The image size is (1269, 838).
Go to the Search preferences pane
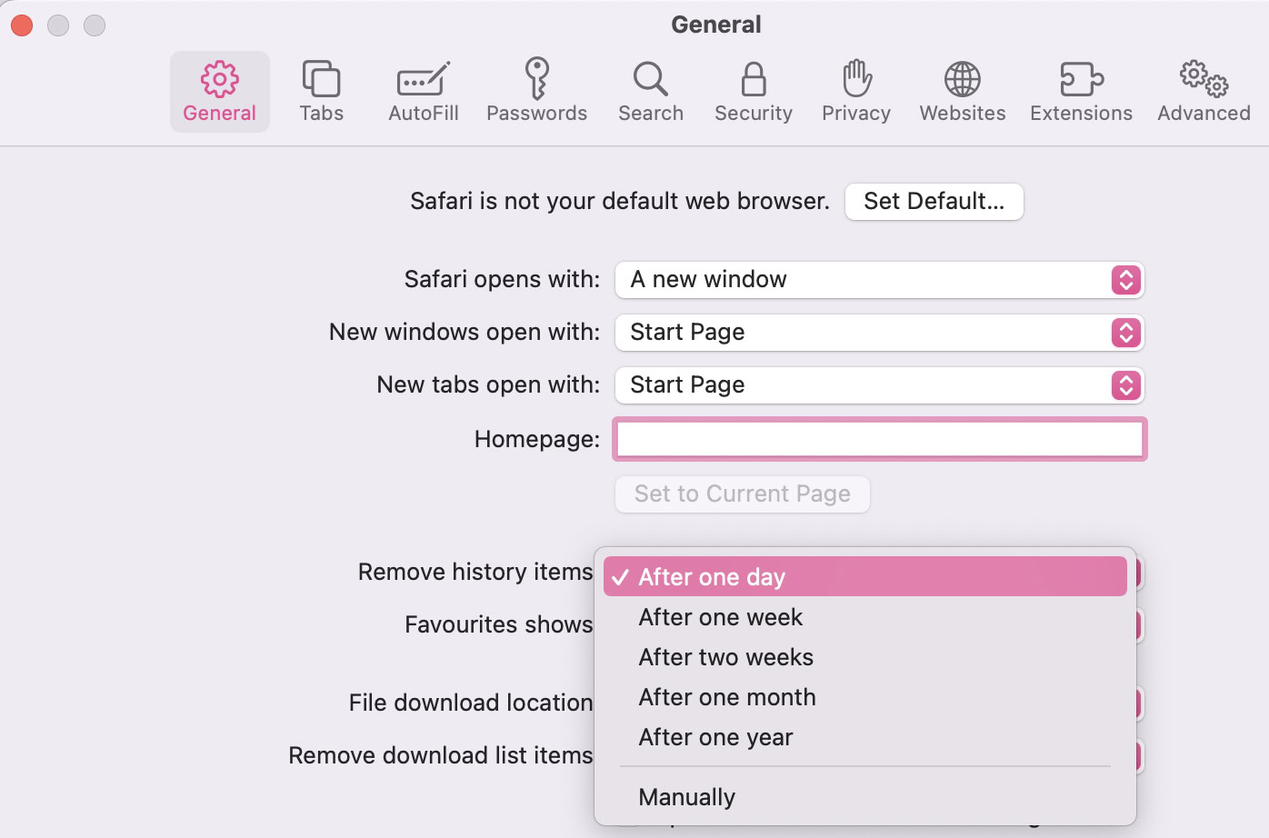pyautogui.click(x=651, y=92)
